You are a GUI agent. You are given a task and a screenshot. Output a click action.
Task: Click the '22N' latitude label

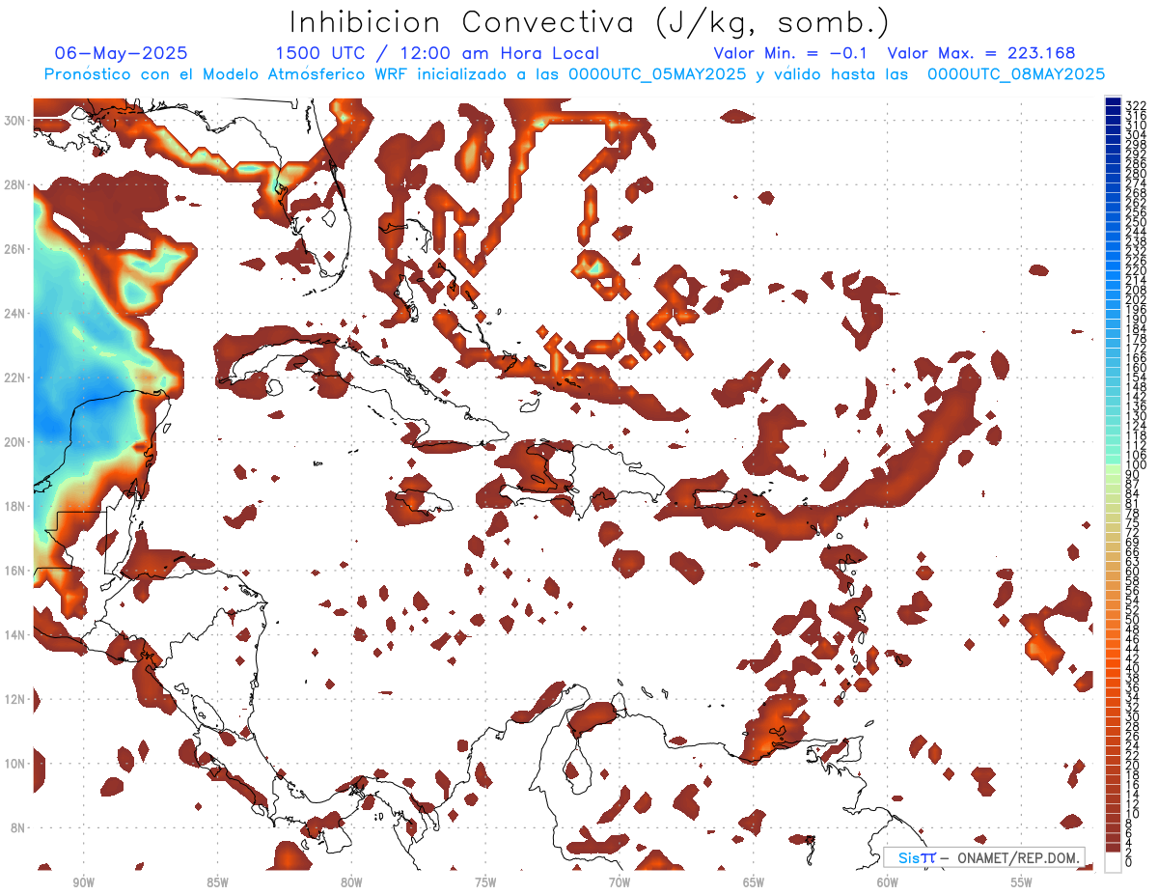(x=16, y=378)
